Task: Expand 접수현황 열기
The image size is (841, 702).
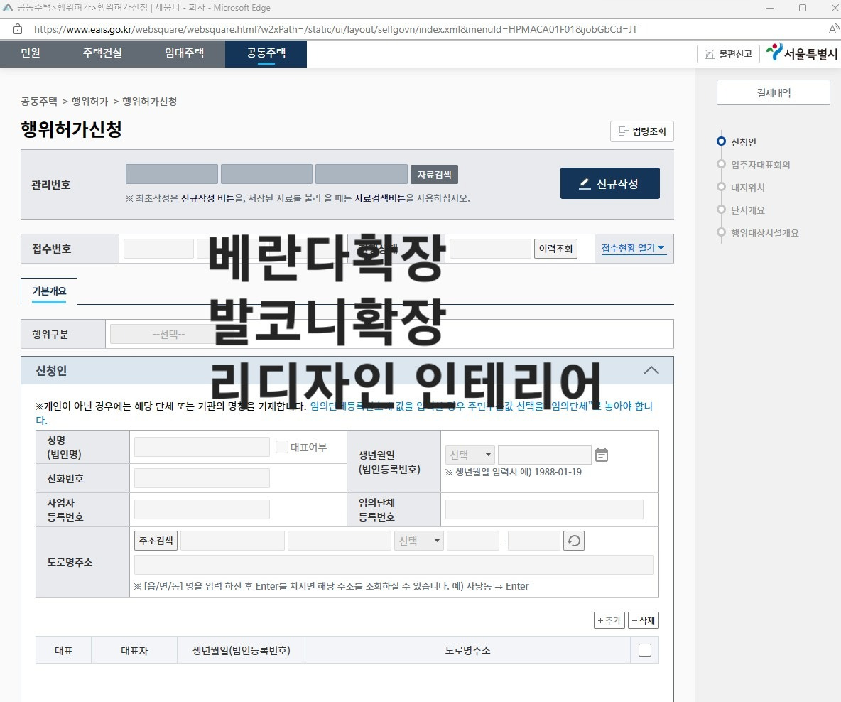Action: (633, 248)
